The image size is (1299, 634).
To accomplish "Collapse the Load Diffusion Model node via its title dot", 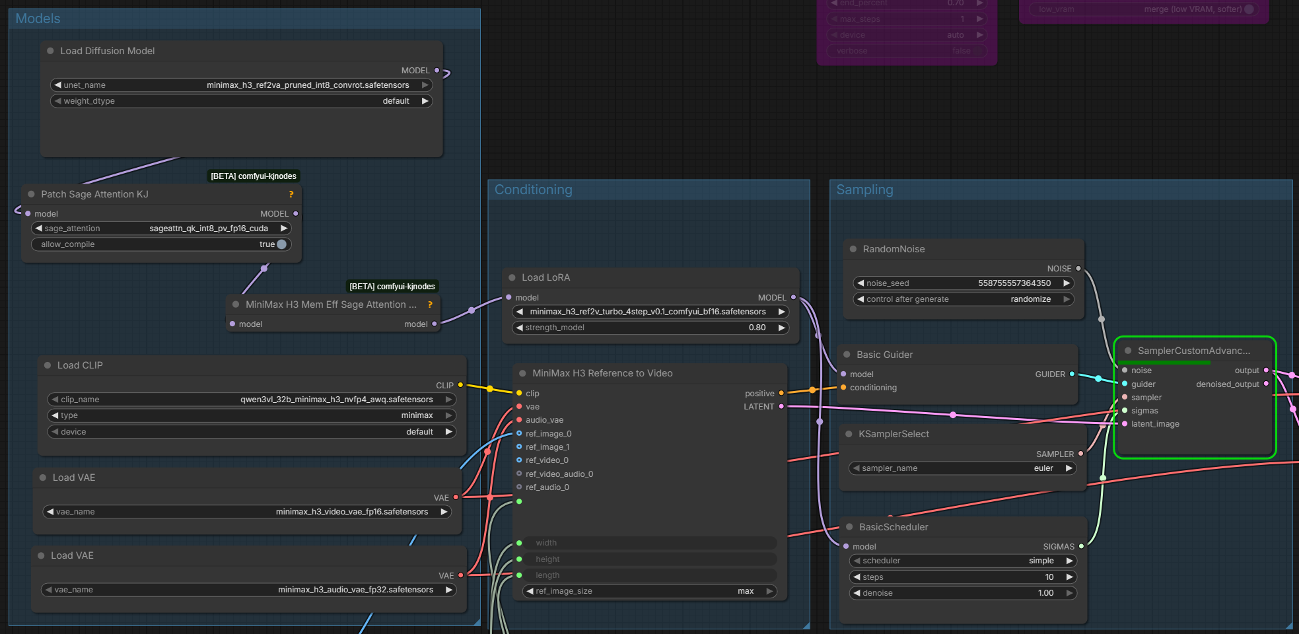I will point(50,51).
